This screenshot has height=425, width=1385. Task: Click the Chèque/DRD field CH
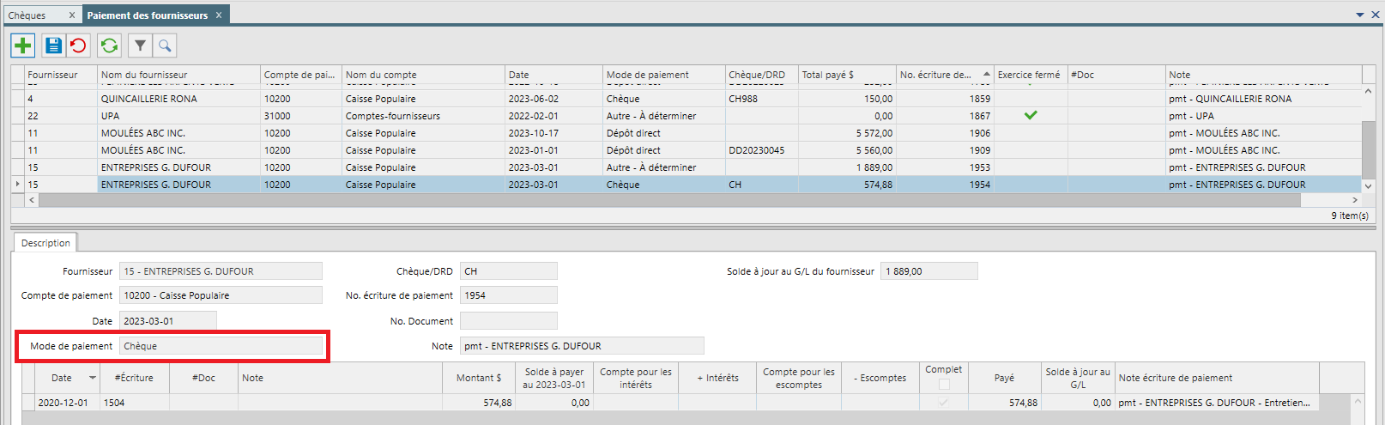(508, 271)
